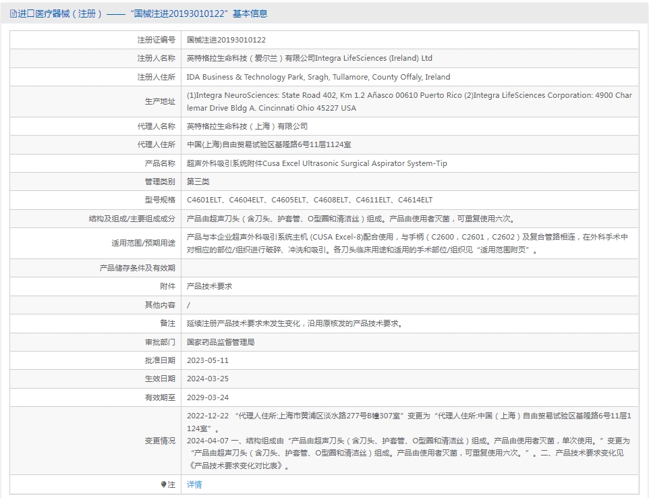The image size is (649, 498).
Task: Click agent name 英特格拉生命科技(上海)有限公司
Action: point(247,126)
